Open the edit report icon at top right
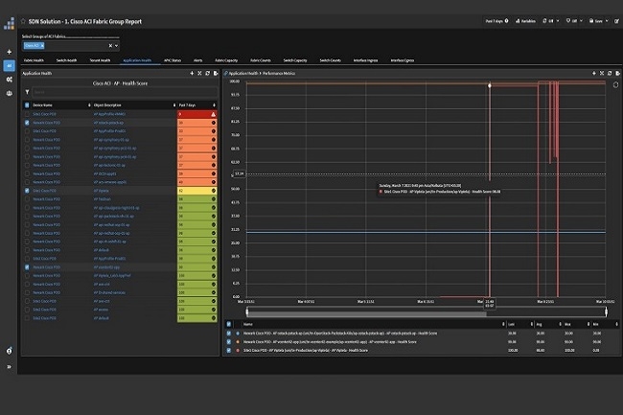 [617, 21]
